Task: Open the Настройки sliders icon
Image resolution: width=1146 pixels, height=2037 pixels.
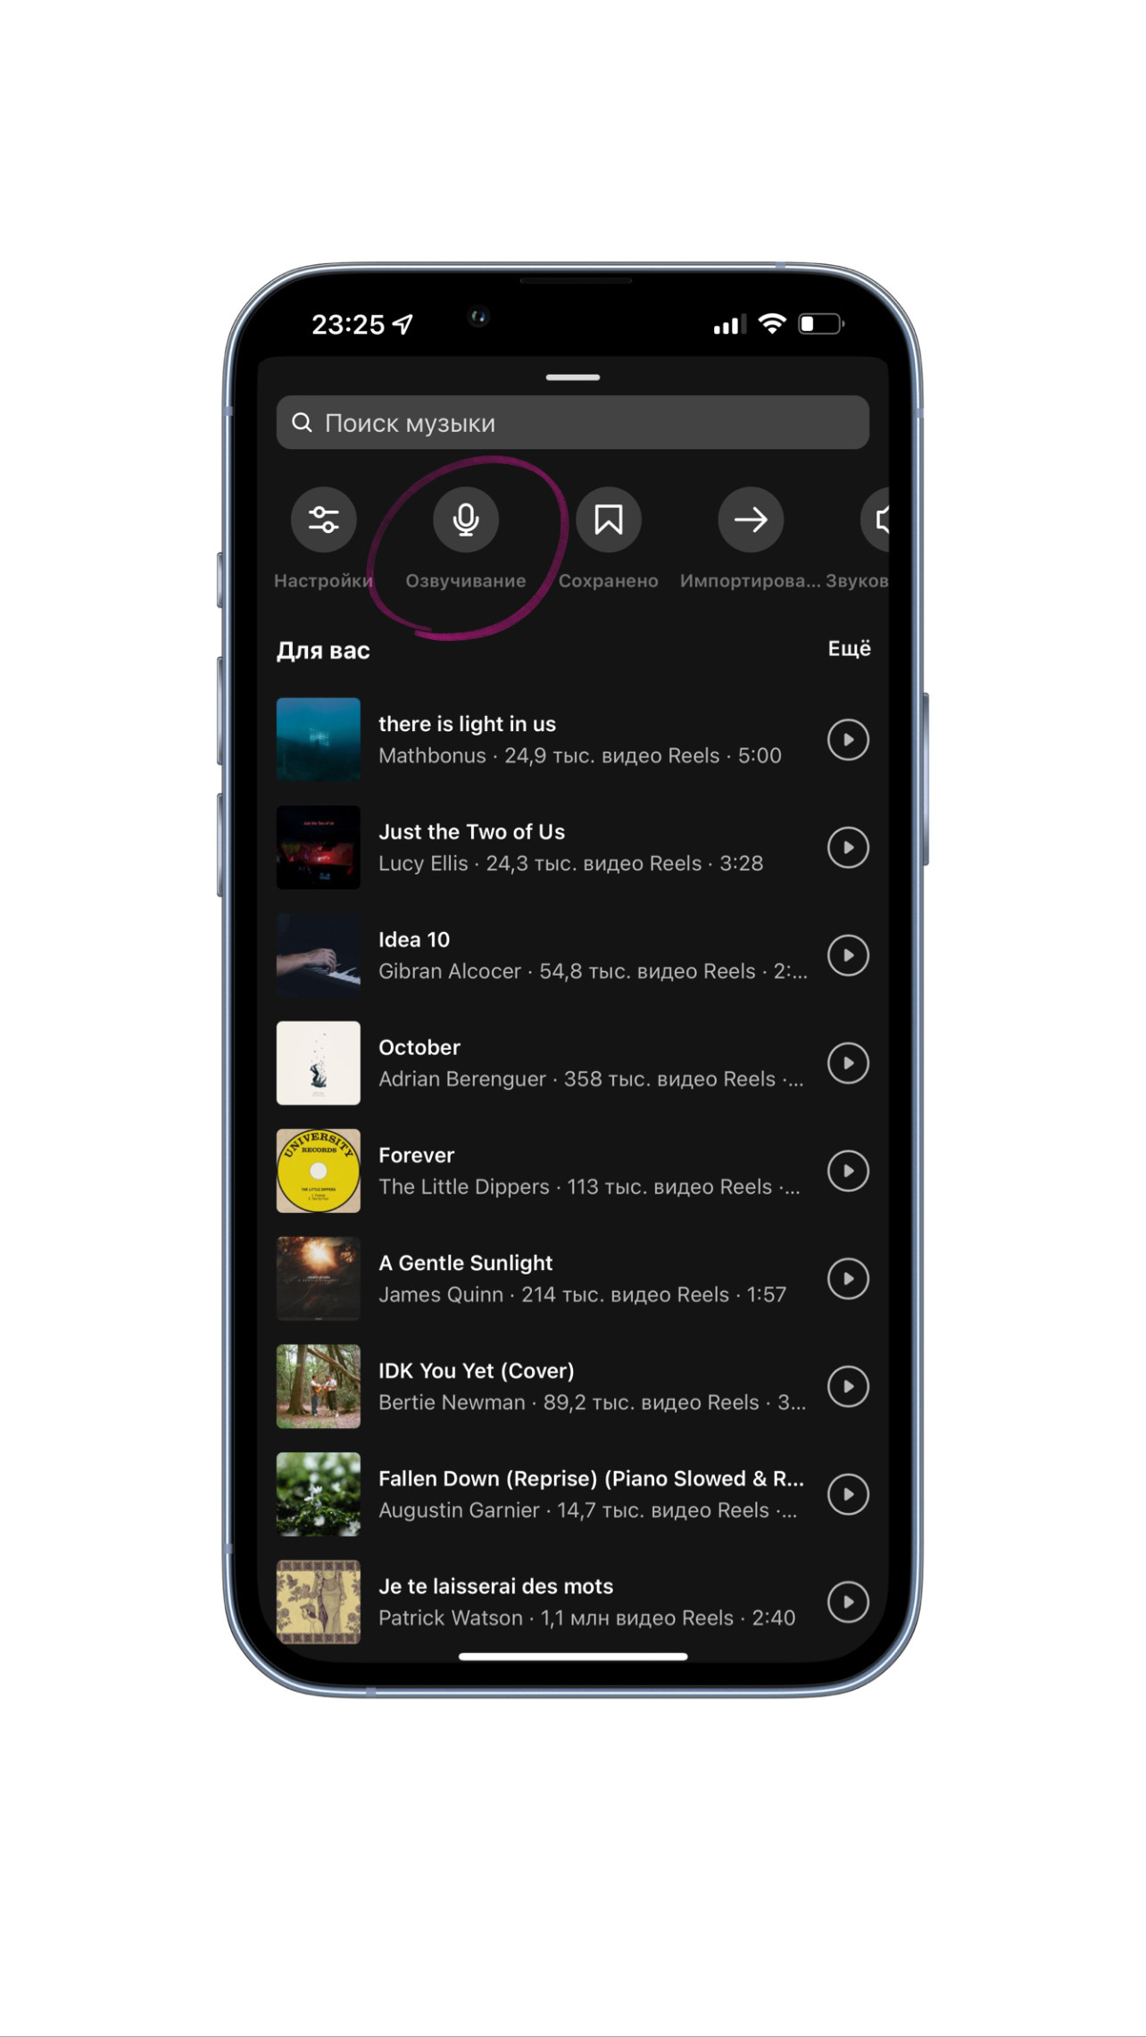Action: coord(323,520)
